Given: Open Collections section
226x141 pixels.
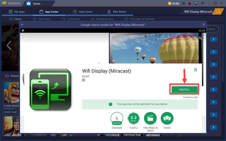Looking at the screenshot, I should pyautogui.click(x=71, y=19).
